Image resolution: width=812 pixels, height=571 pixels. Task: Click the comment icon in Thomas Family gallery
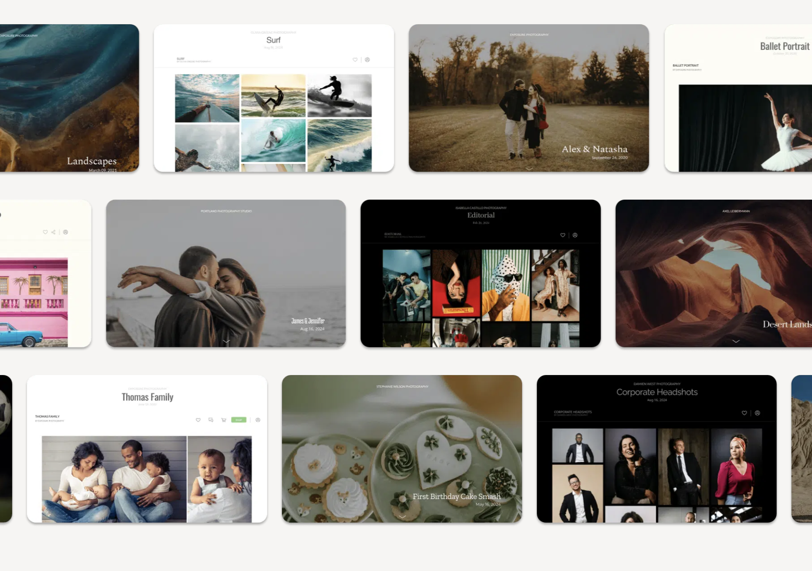[211, 420]
